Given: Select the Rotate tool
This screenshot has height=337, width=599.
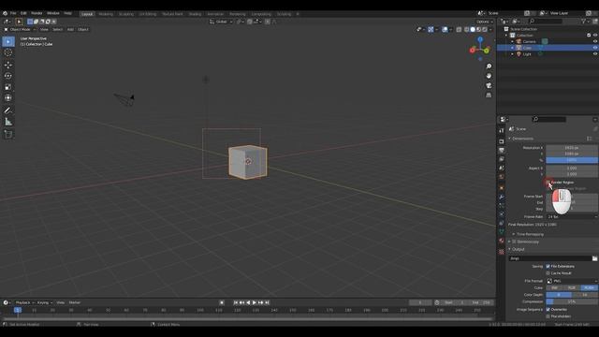Looking at the screenshot, I should pyautogui.click(x=8, y=76).
